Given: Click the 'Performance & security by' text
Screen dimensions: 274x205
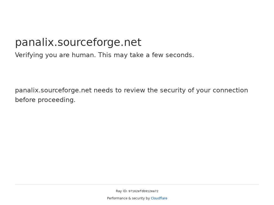Looking at the screenshot, I should click(x=128, y=198).
